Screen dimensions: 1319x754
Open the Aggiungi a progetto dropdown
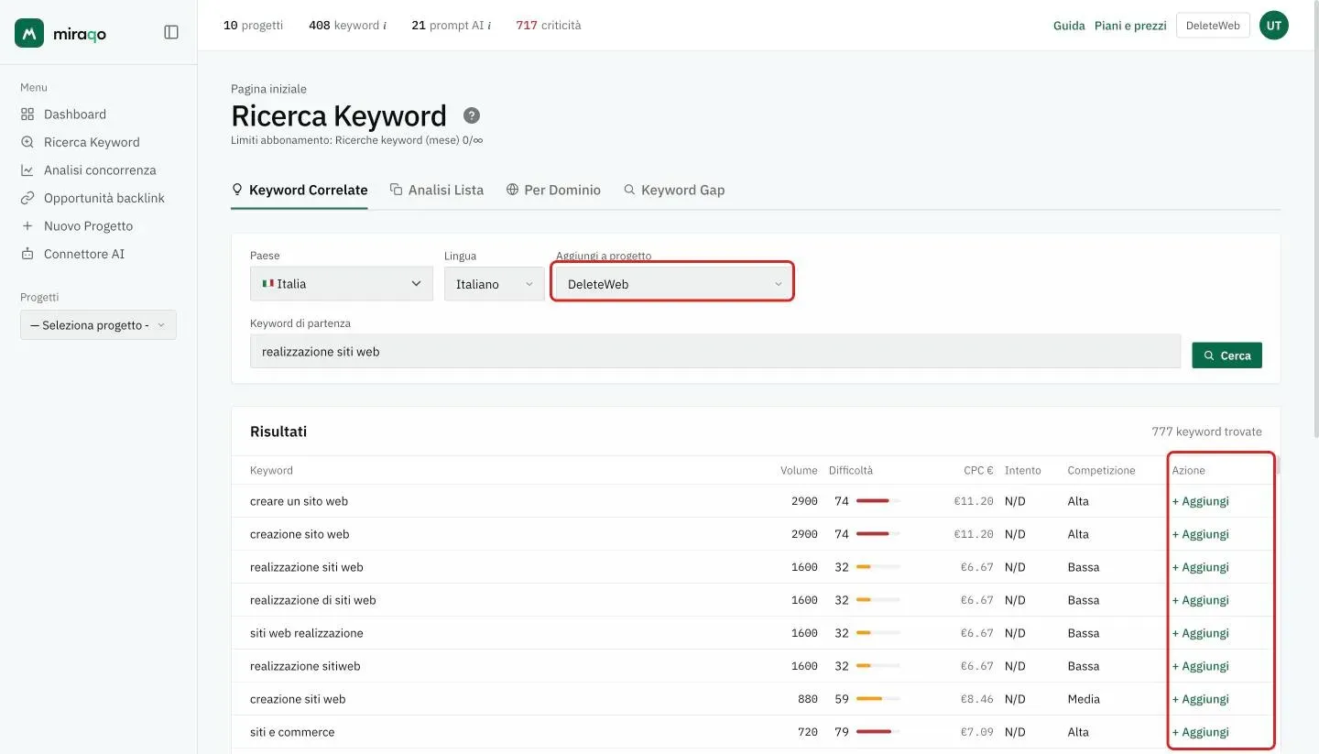tap(673, 284)
